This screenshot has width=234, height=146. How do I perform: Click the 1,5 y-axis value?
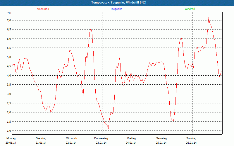(x=9, y=121)
